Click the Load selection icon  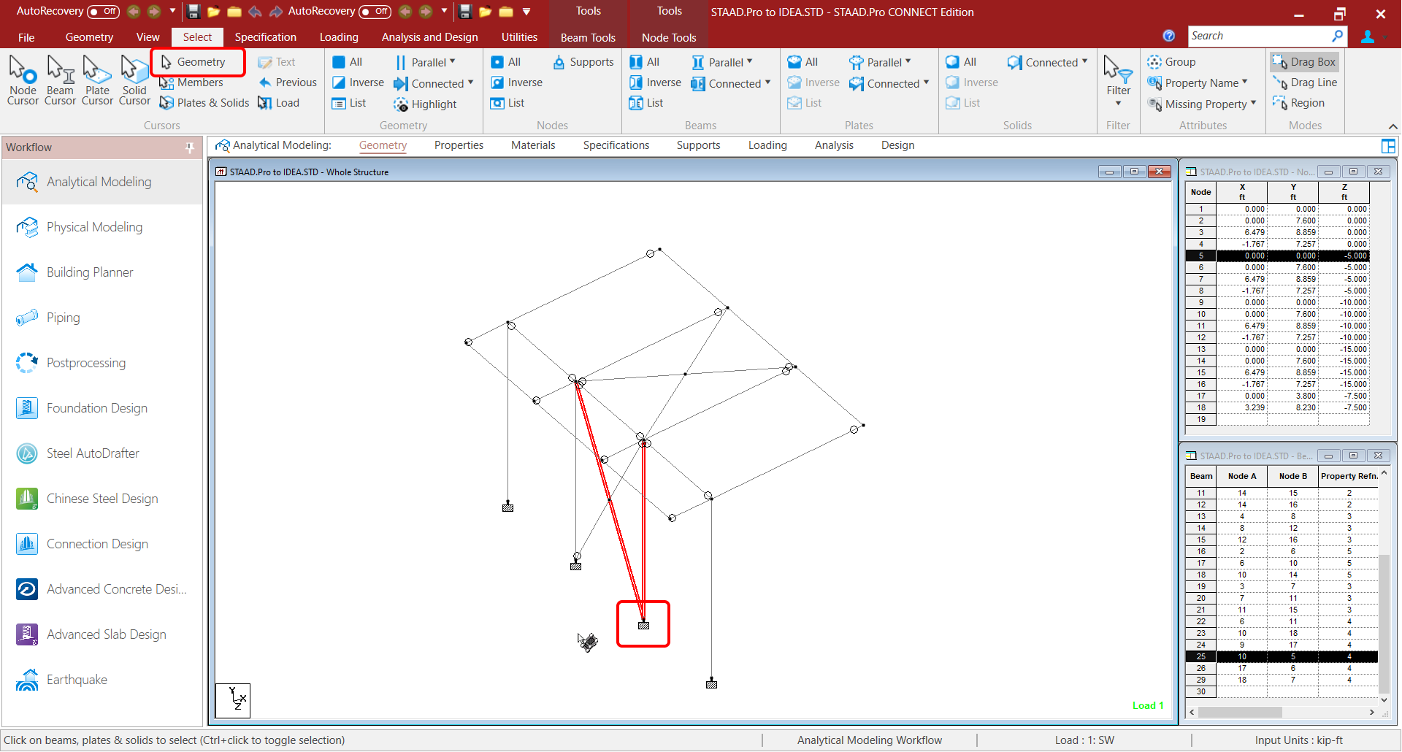tap(278, 103)
